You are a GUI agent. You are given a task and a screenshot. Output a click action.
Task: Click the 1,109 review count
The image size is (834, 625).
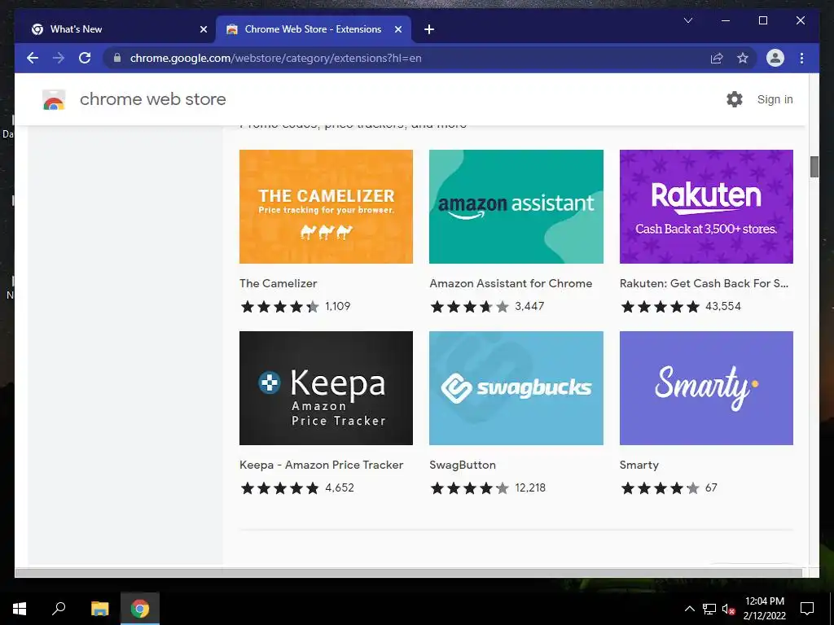338,307
